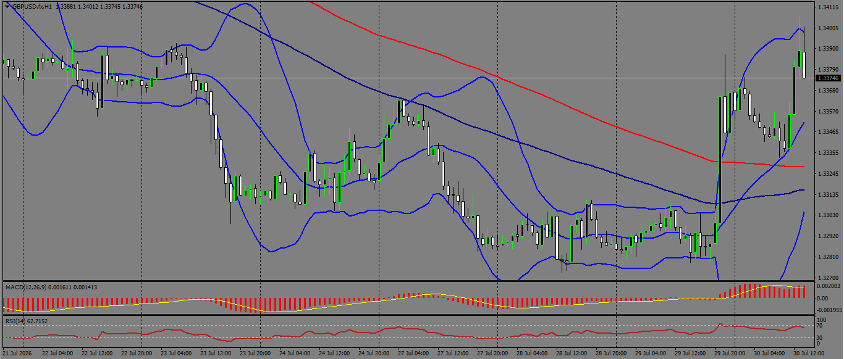The height and width of the screenshot is (359, 844).
Task: Click the RSI scale value 100
Action: [821, 321]
